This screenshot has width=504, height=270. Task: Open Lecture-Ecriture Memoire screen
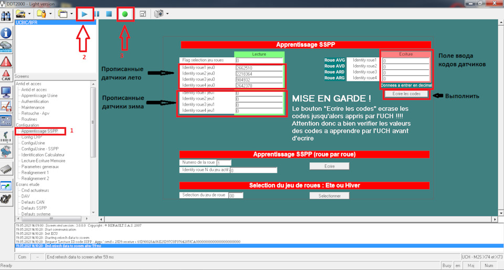(x=43, y=161)
